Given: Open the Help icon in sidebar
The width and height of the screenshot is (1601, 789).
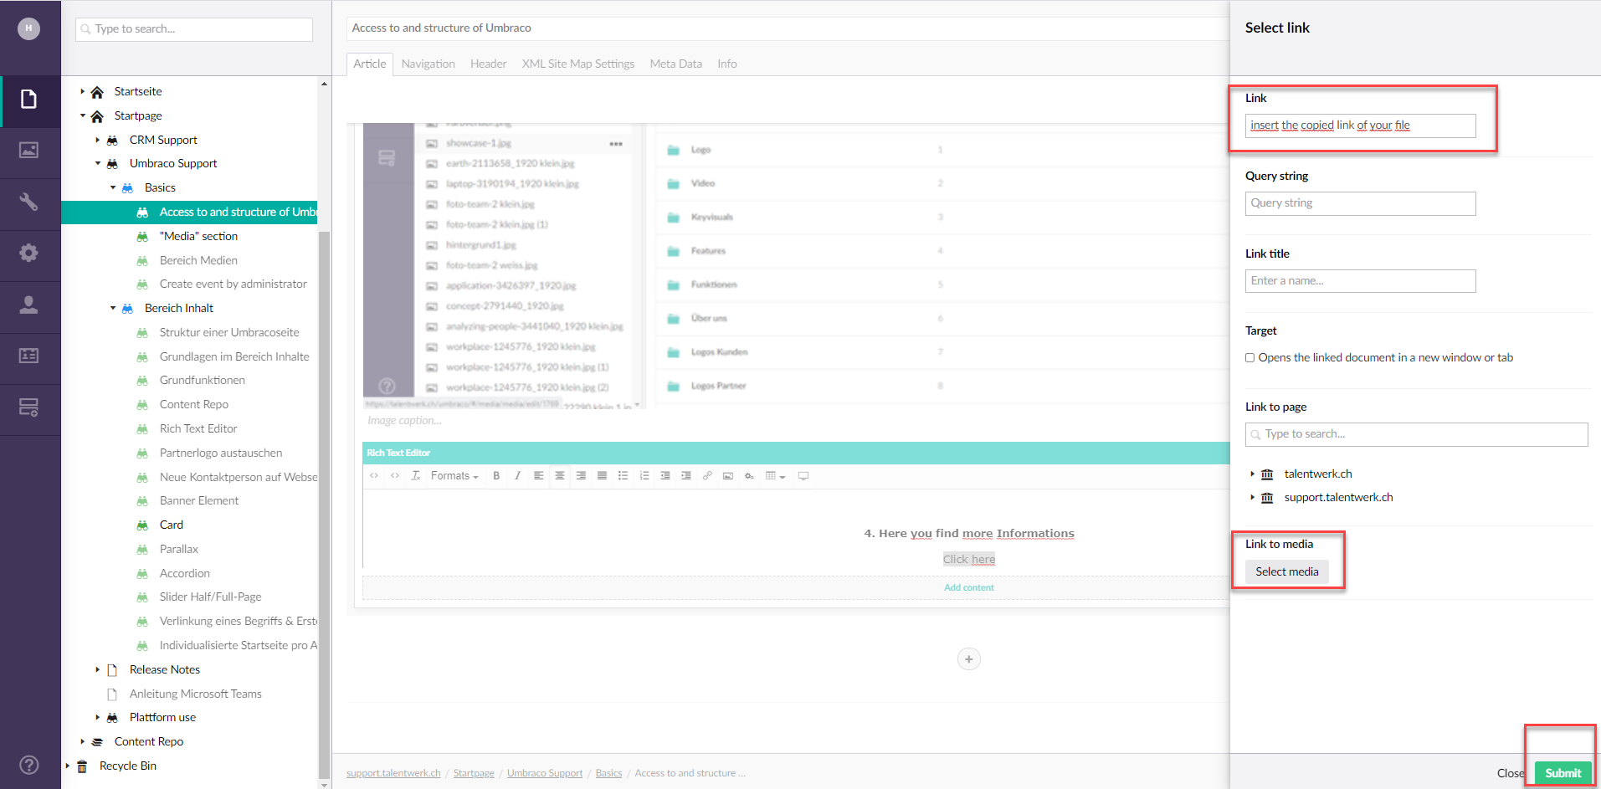Looking at the screenshot, I should tap(29, 765).
